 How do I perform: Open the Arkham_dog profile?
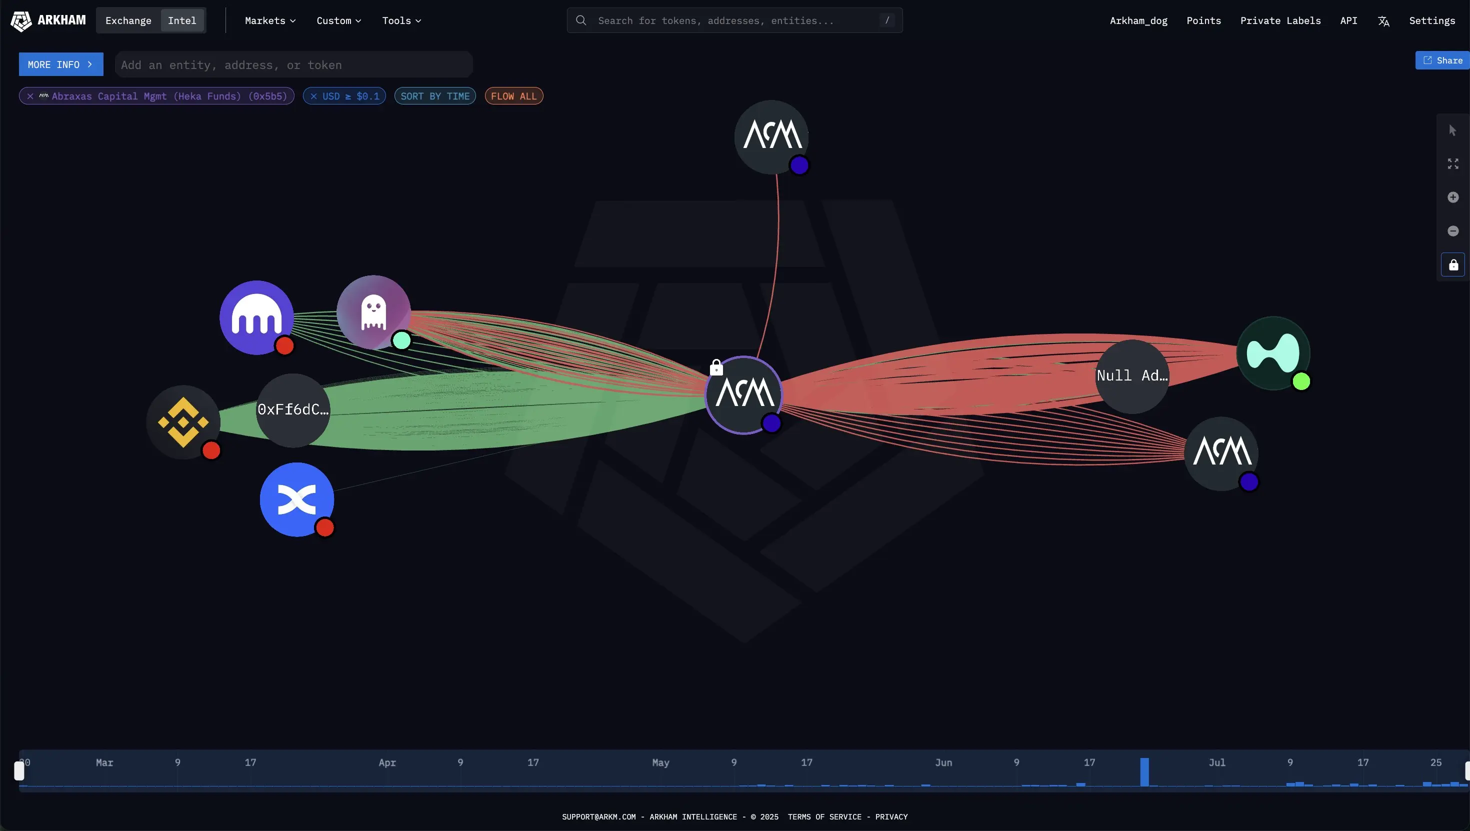pos(1138,20)
